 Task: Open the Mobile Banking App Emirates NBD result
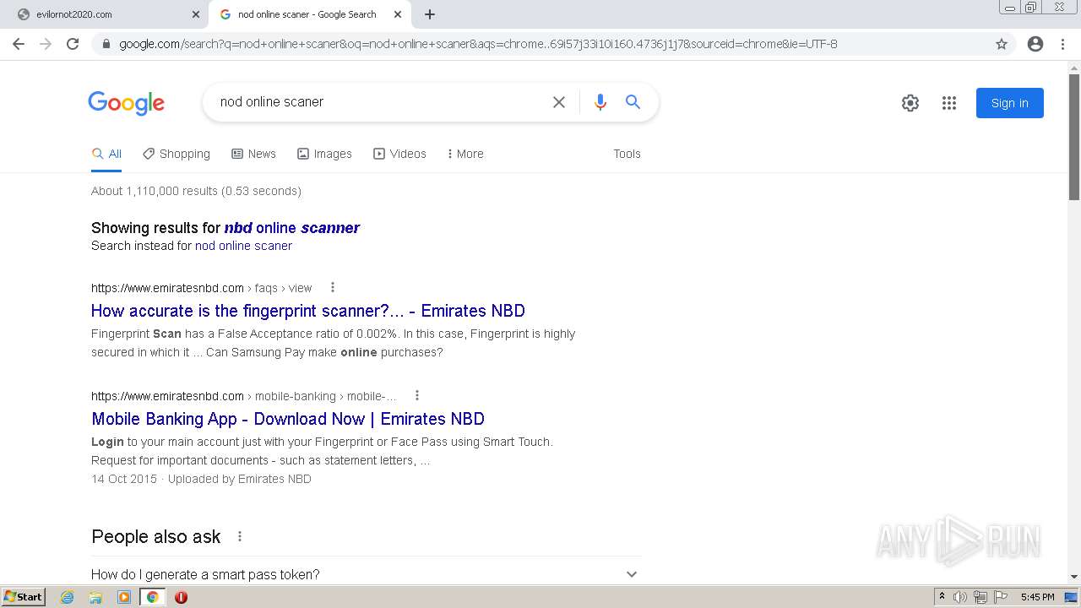288,419
